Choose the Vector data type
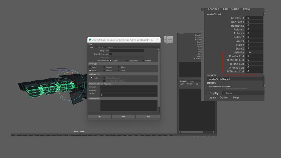 coord(90,67)
